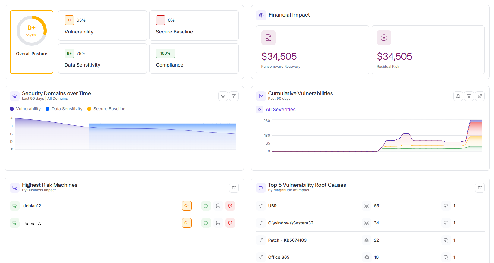Click the red shield icon for debian12
Image resolution: width=494 pixels, height=263 pixels.
point(230,206)
